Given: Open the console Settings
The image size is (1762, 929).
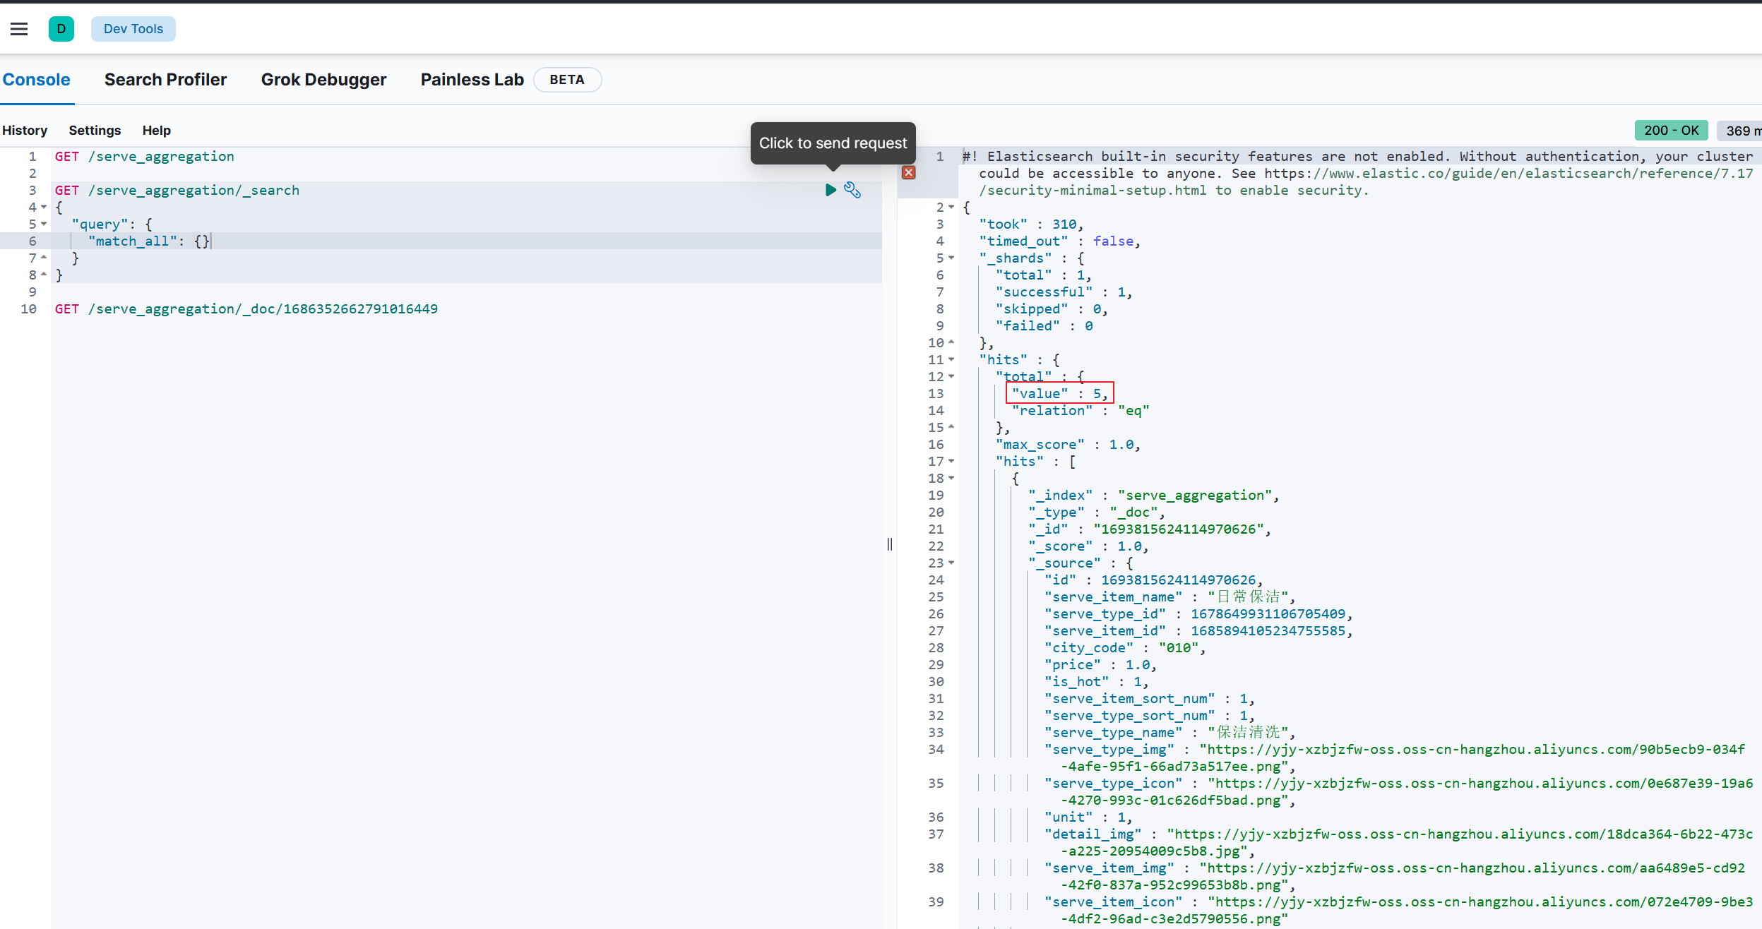Looking at the screenshot, I should (x=95, y=131).
